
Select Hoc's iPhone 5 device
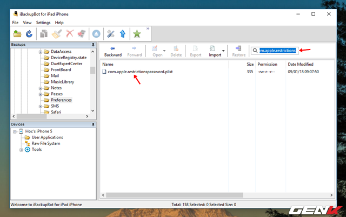point(38,131)
